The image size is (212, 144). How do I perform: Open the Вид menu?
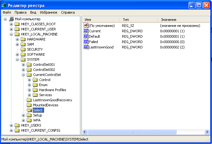click(33, 12)
